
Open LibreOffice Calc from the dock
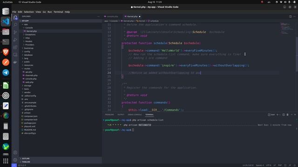coord(6,85)
